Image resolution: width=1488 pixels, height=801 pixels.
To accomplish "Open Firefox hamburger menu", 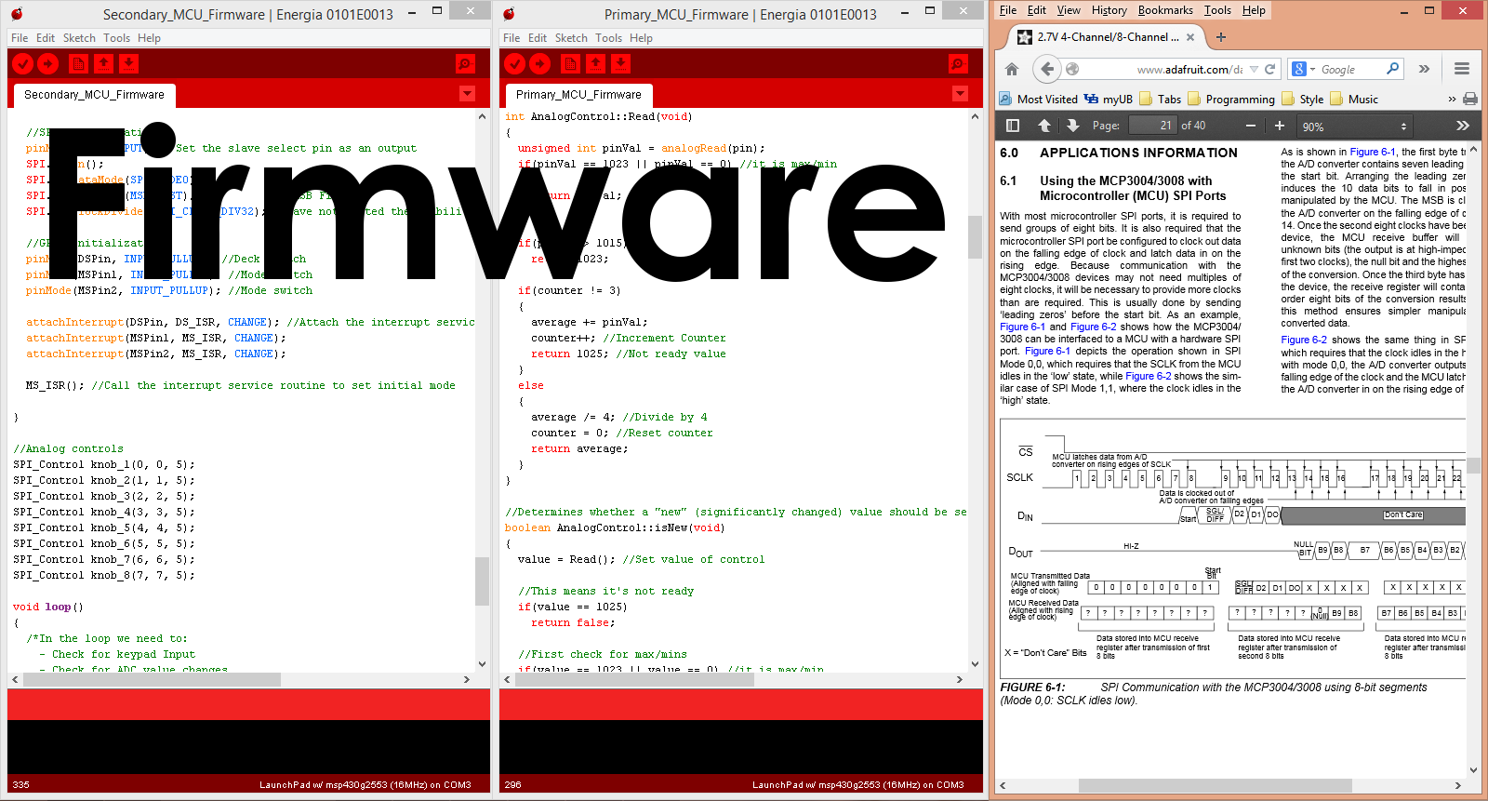I will (1462, 69).
